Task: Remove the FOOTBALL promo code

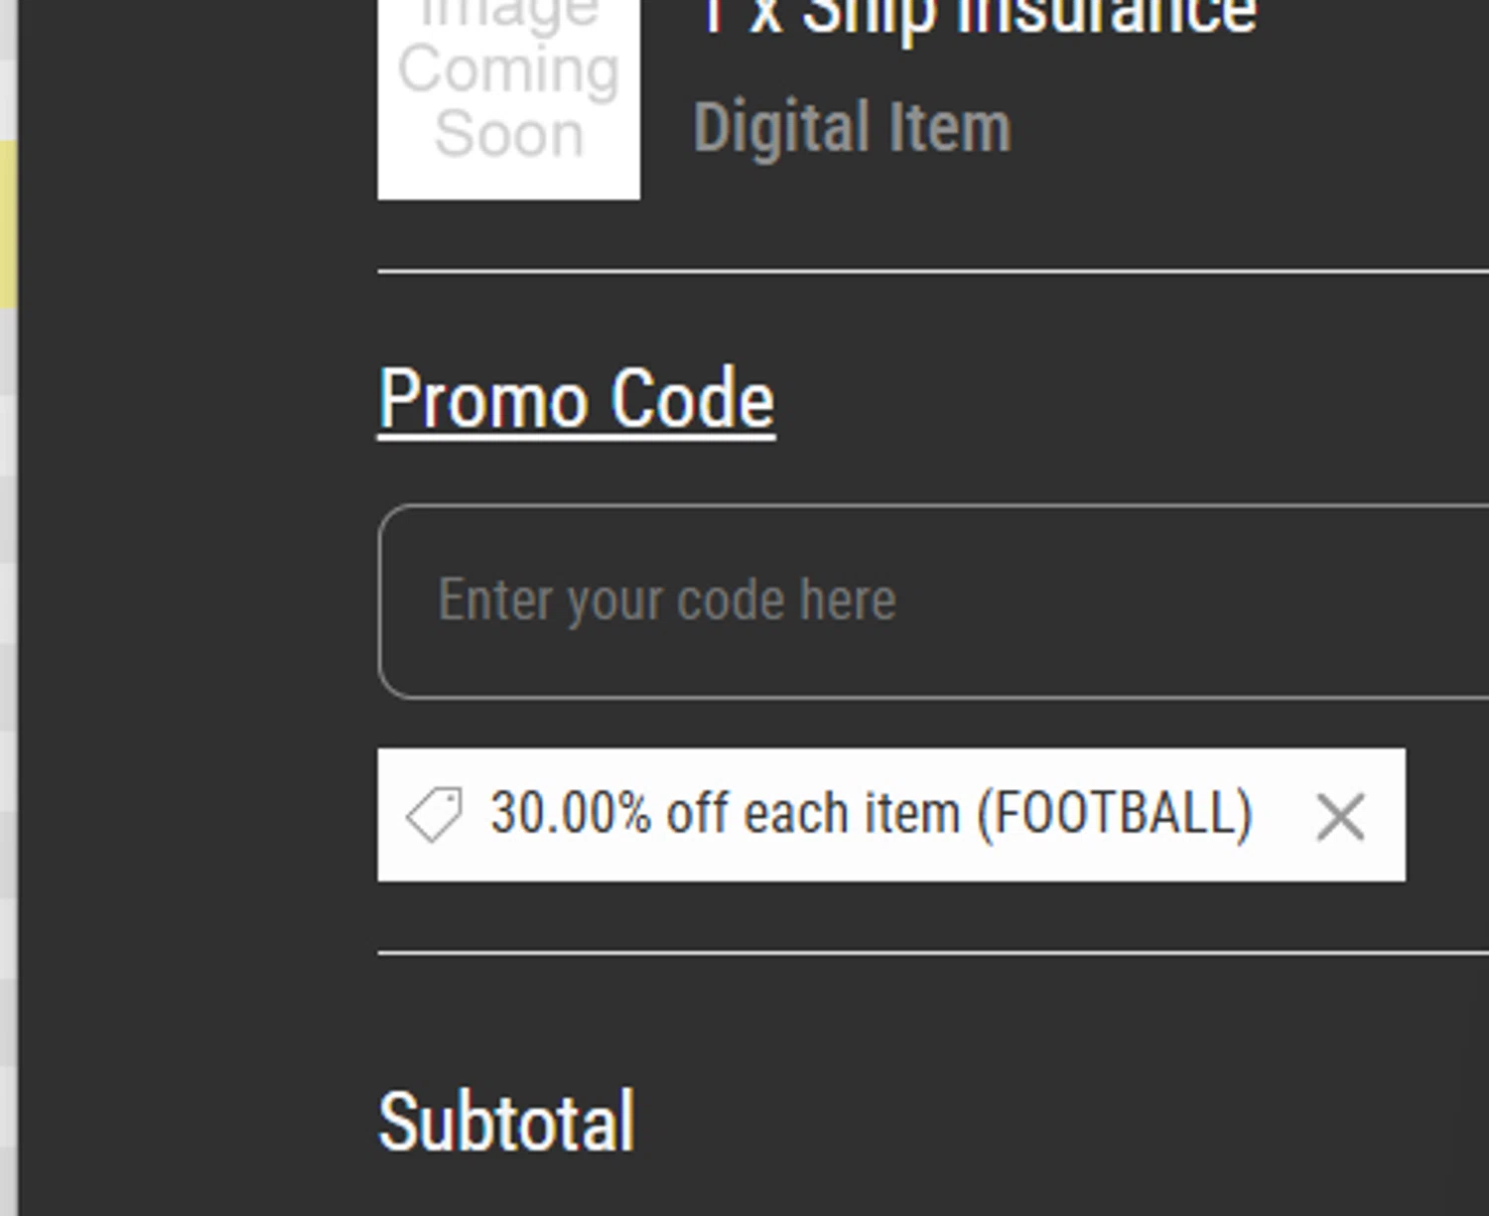Action: (1339, 817)
